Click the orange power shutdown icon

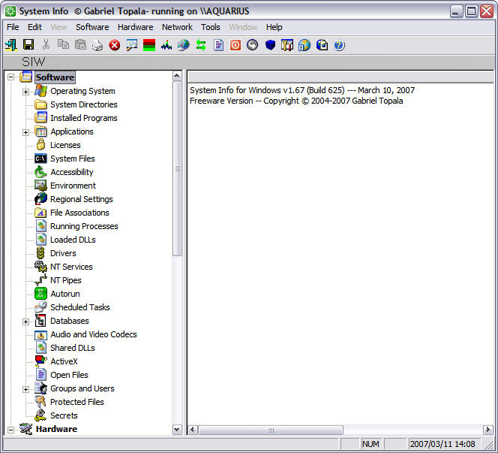[x=235, y=45]
